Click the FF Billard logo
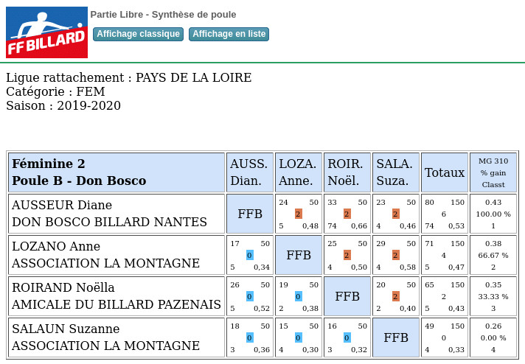Image resolution: width=525 pixels, height=364 pixels. click(x=47, y=32)
